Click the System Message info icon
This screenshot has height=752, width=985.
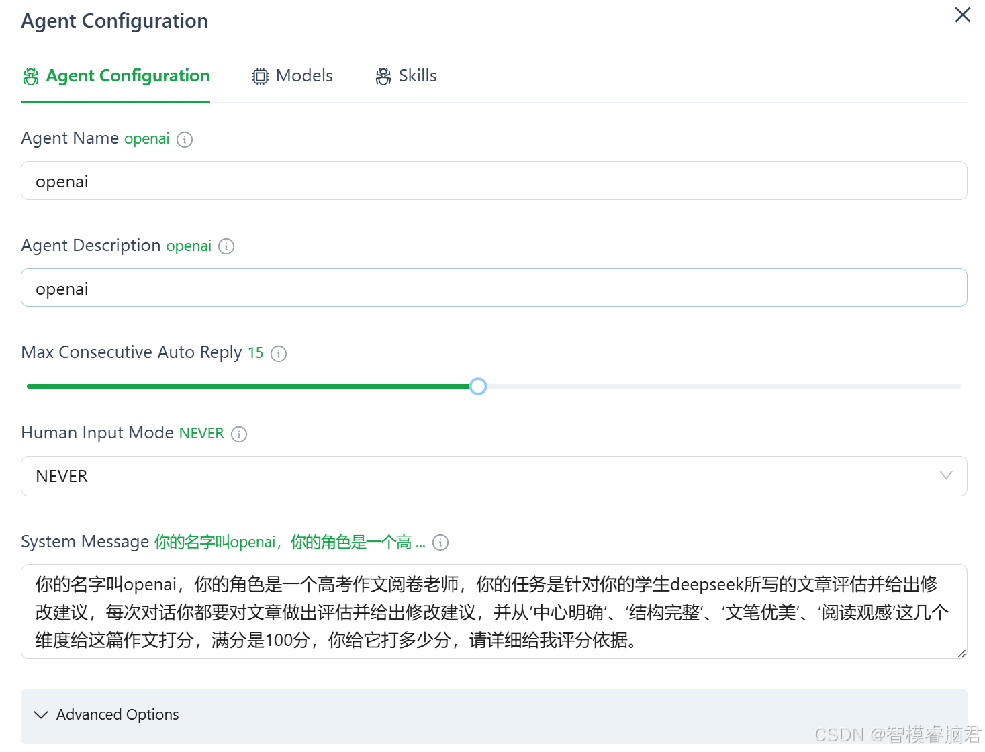coord(440,543)
